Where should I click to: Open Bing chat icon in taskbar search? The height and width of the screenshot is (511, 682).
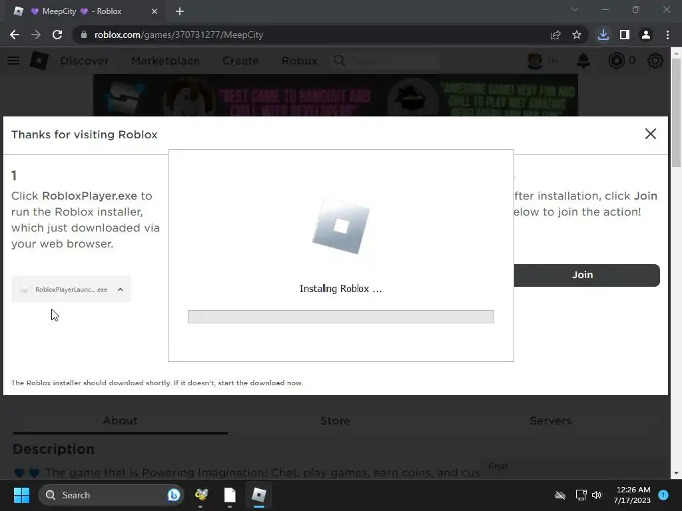pos(174,495)
